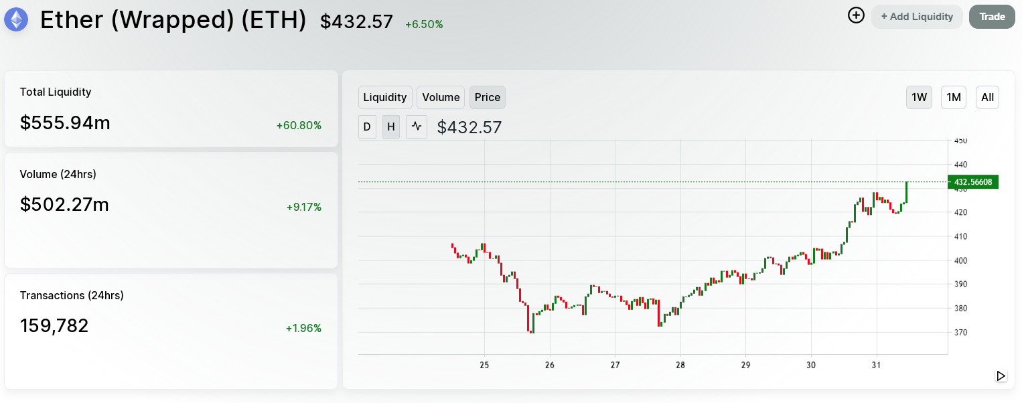Switch candles to daily (D)
1022x403 pixels.
point(367,127)
